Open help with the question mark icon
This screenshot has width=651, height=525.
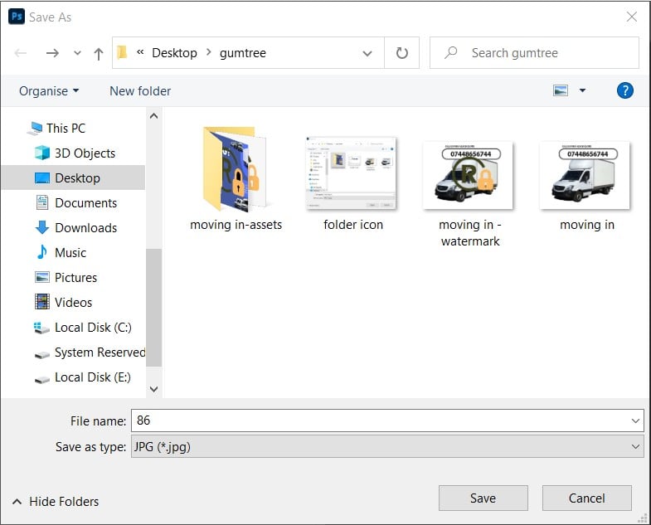click(x=624, y=90)
